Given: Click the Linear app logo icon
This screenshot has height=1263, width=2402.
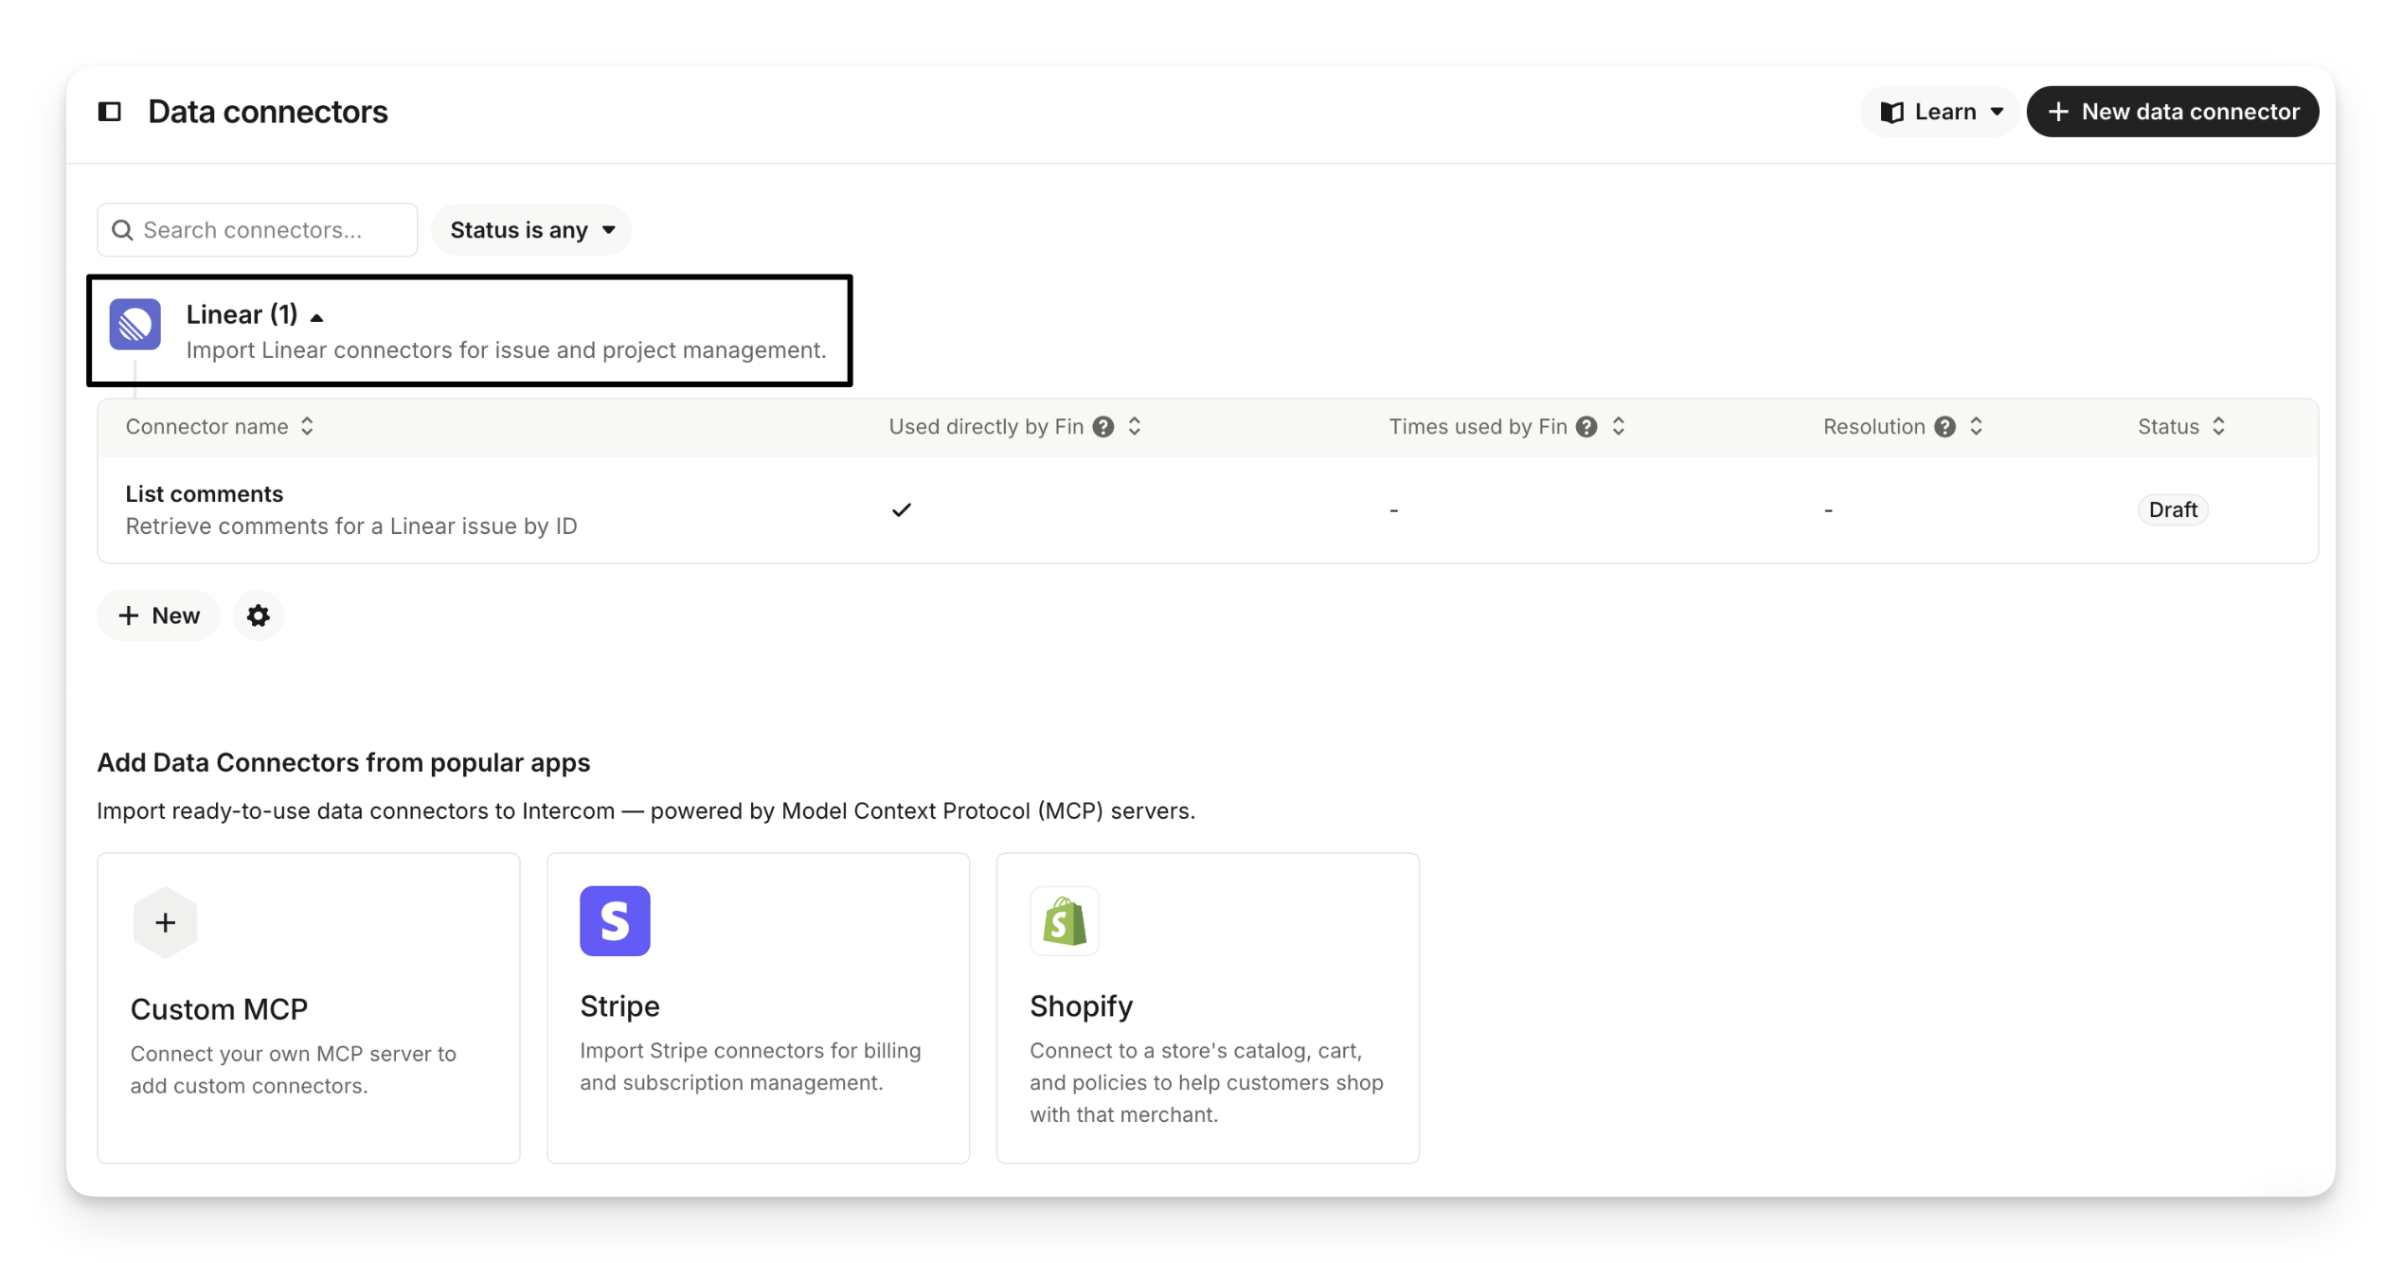Looking at the screenshot, I should click(135, 325).
